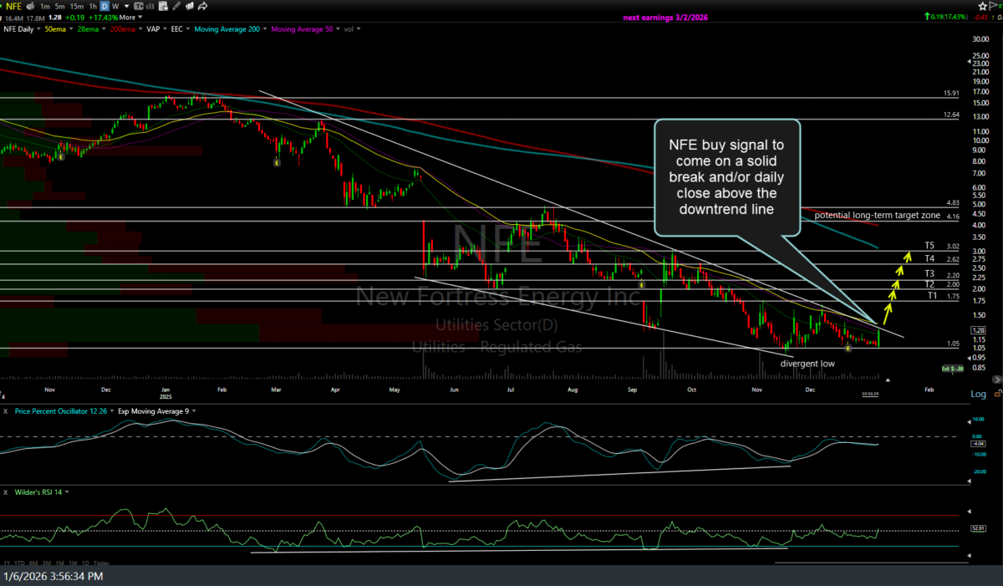Click the T5 3.02 target label
The width and height of the screenshot is (1003, 586).
point(941,246)
